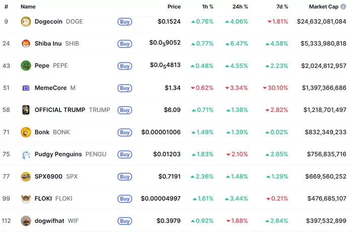
Task: Click the Dogecoin coin icon
Action: (x=26, y=22)
